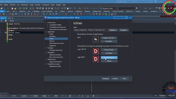Expand the Compilateur Delphi node
Screen dimensions: 176x99
[48, 25]
